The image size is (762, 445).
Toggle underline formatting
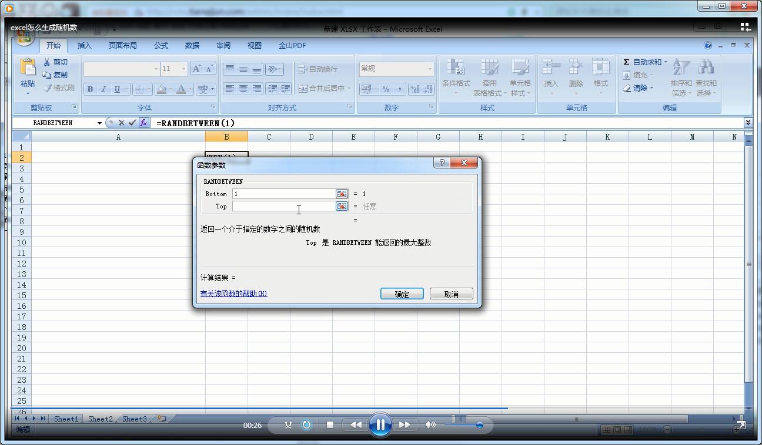point(117,89)
